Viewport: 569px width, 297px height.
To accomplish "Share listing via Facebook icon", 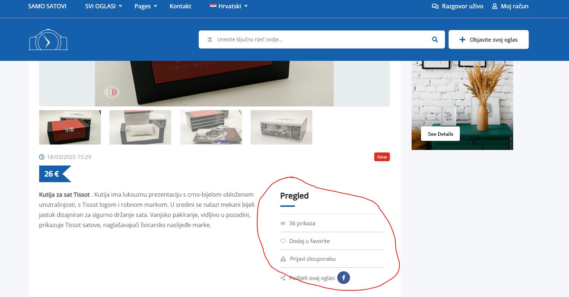I will 343,278.
